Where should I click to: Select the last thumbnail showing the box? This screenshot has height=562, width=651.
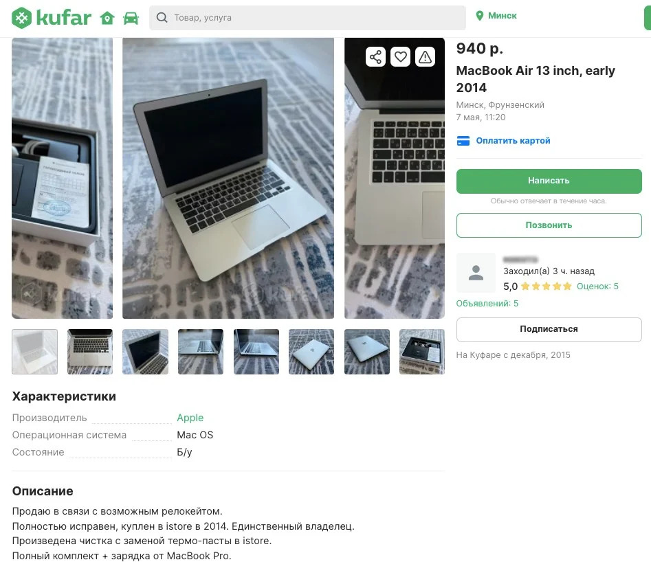[422, 352]
